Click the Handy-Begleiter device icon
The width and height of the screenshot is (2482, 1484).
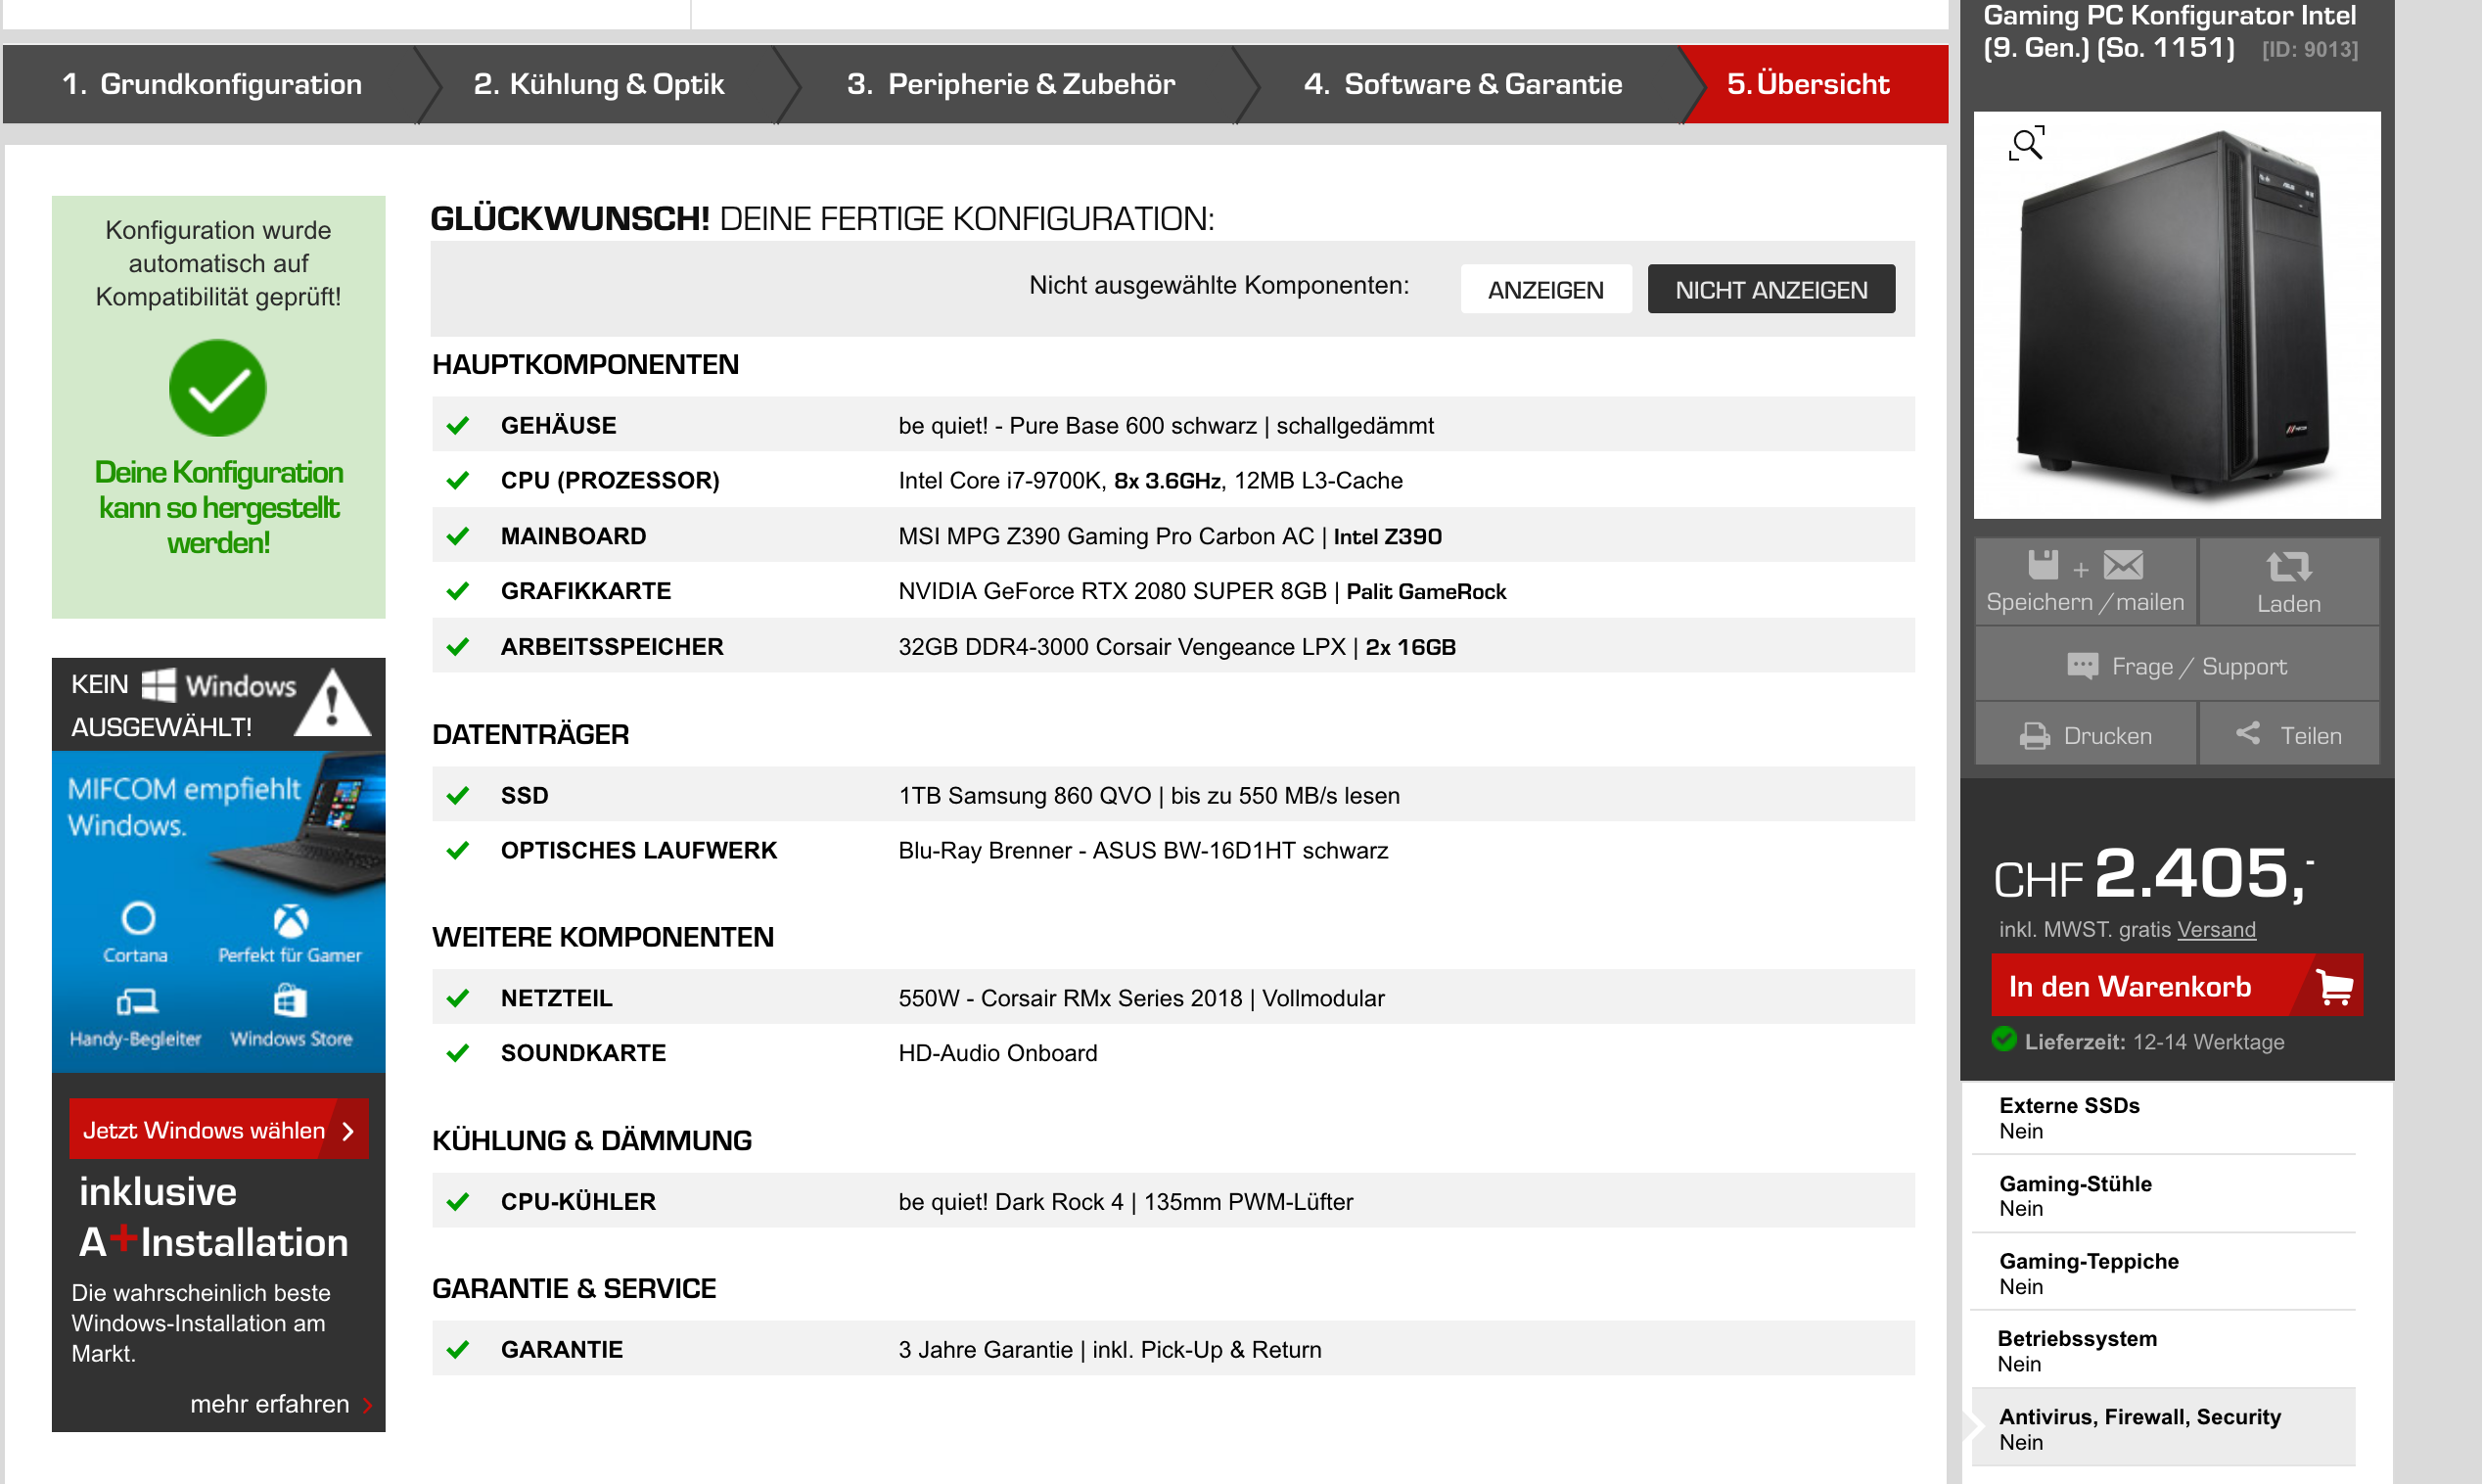click(x=137, y=1001)
